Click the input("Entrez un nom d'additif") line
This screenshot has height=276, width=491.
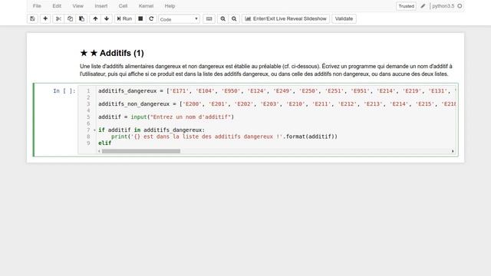pyautogui.click(x=166, y=117)
